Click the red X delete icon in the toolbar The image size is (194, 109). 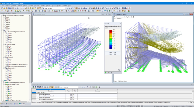tap(113, 8)
